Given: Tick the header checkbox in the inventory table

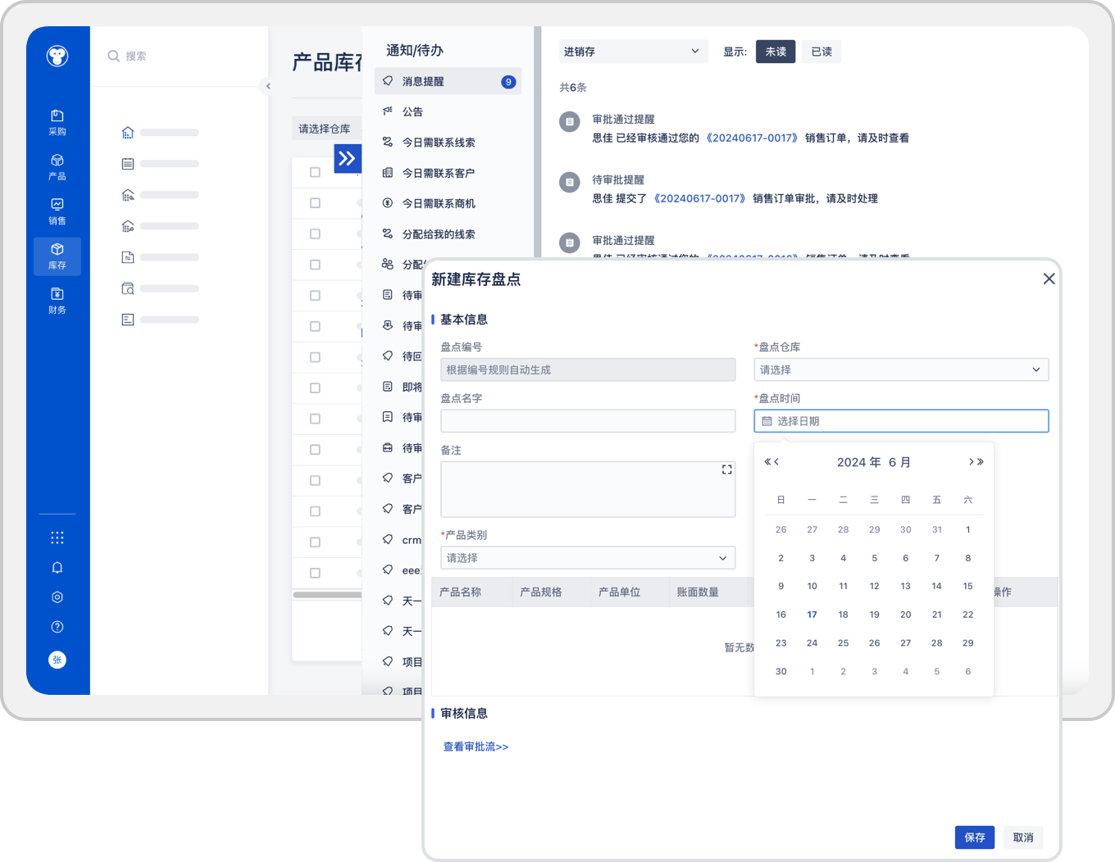Looking at the screenshot, I should (x=315, y=172).
